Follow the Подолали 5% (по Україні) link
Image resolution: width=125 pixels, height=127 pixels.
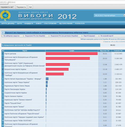(x=35, y=36)
